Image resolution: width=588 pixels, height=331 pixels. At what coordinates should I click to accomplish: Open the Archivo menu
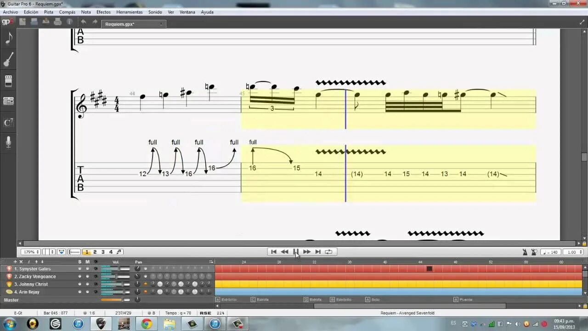pyautogui.click(x=11, y=12)
